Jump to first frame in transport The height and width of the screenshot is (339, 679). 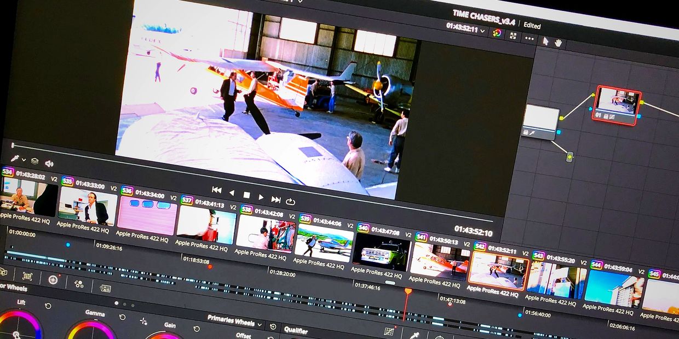click(x=217, y=190)
